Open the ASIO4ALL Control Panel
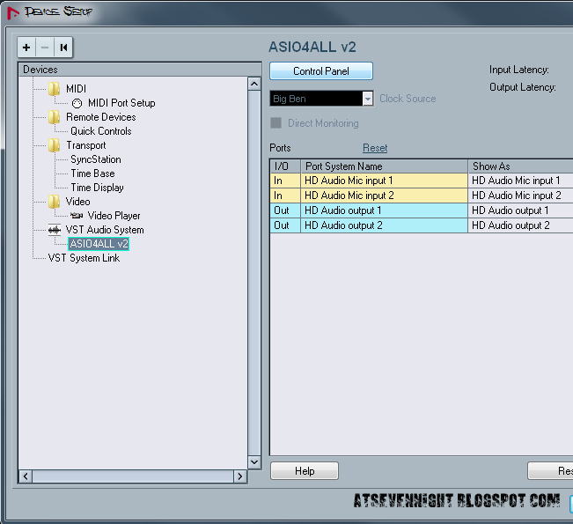This screenshot has width=573, height=524. coord(321,71)
